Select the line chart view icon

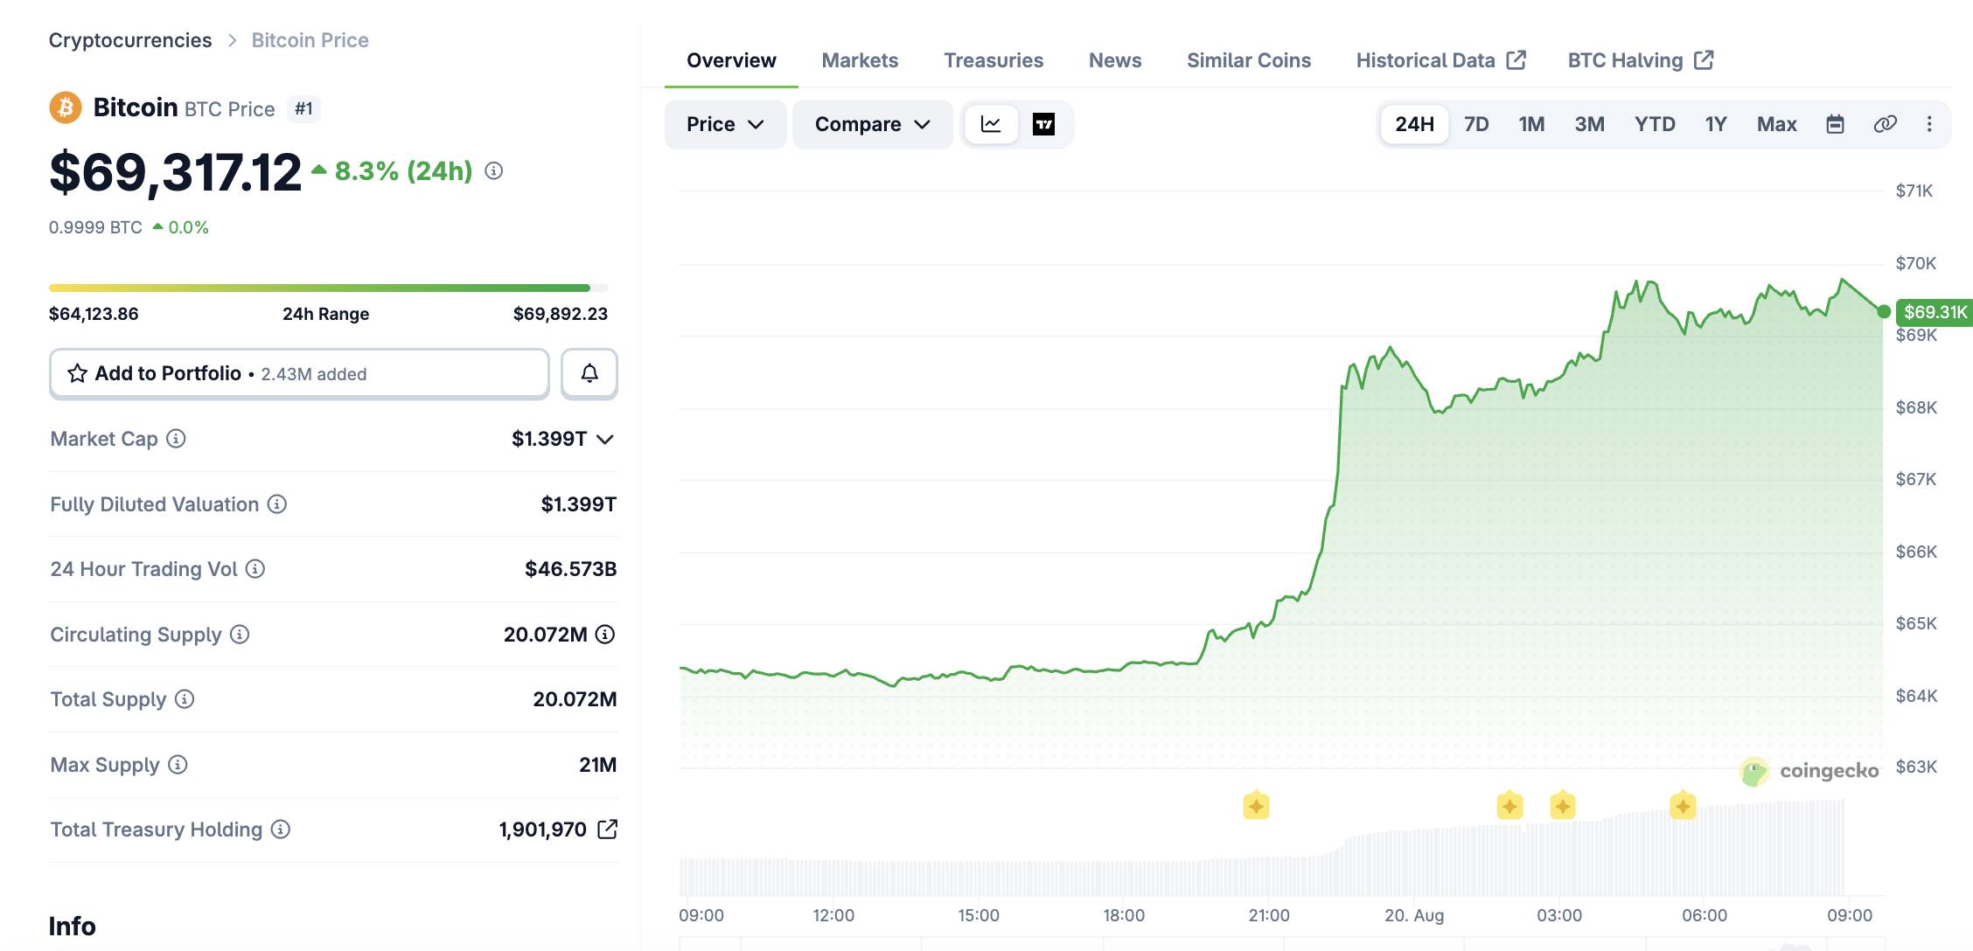991,124
